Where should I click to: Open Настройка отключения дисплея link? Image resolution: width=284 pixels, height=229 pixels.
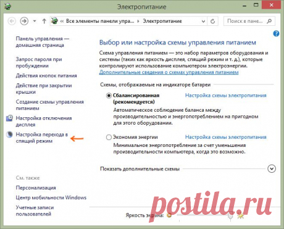point(44,121)
